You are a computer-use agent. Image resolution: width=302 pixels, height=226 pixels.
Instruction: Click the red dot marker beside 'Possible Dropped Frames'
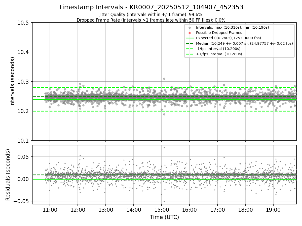pos(190,33)
